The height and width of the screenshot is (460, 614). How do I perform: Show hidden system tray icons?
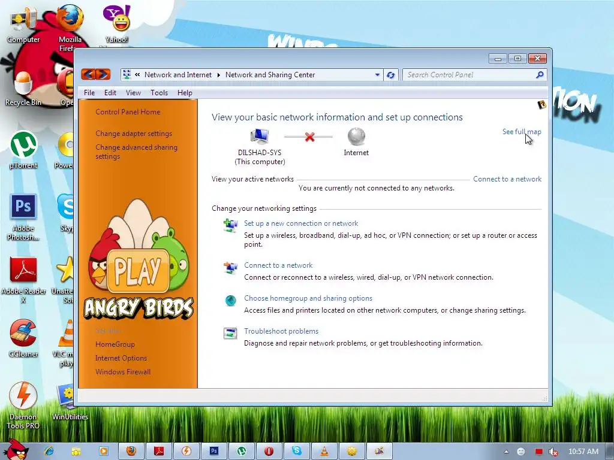click(x=506, y=452)
